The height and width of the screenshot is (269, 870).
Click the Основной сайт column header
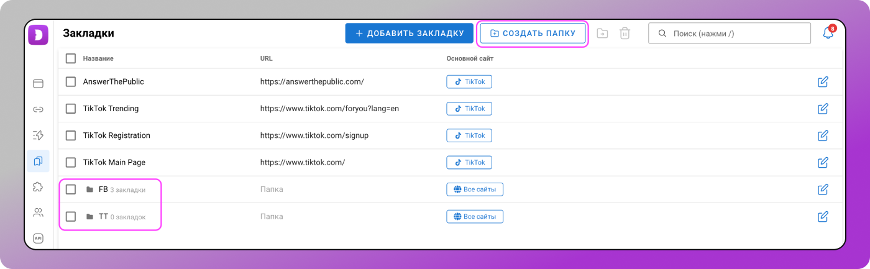(x=470, y=58)
